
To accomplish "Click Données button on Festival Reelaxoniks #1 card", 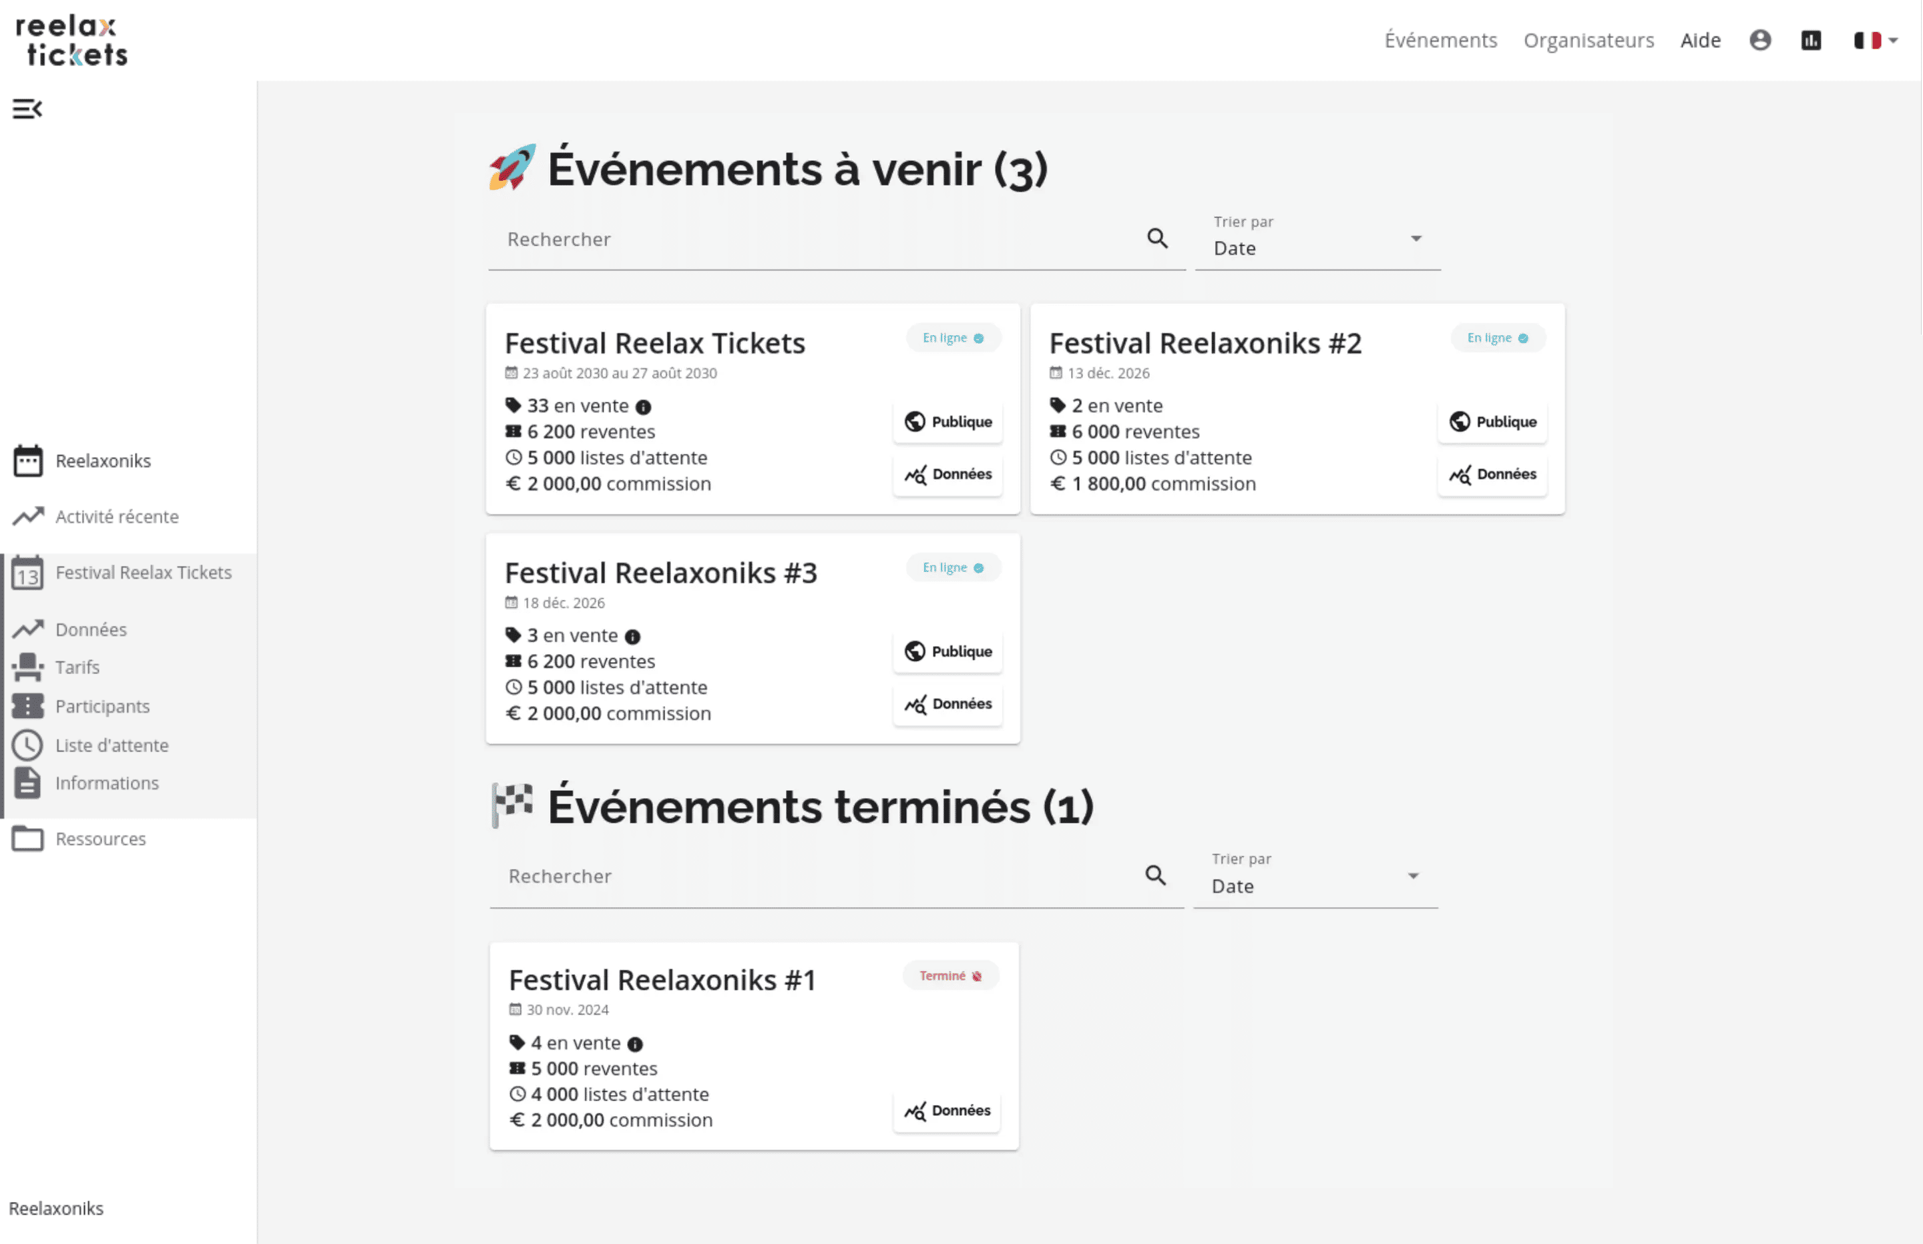I will [x=947, y=1111].
